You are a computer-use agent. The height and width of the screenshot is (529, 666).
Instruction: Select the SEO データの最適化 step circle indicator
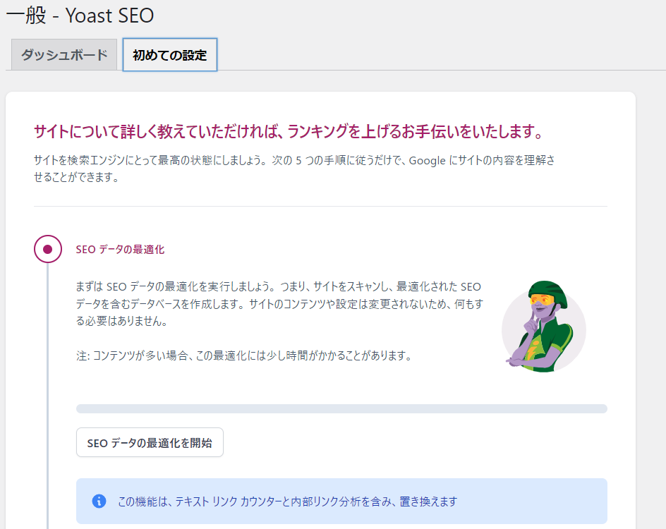pyautogui.click(x=47, y=249)
